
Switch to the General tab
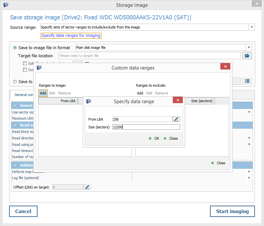[x=23, y=95]
